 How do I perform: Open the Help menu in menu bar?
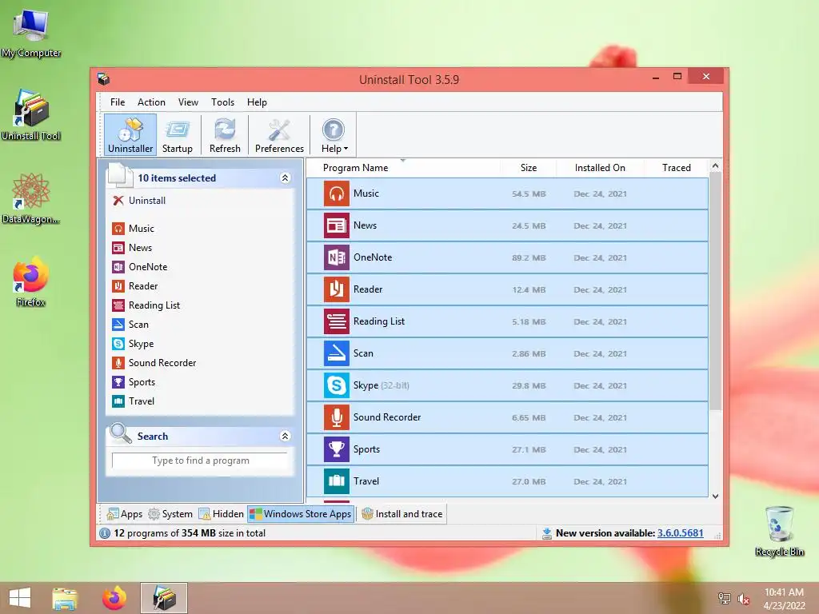coord(257,102)
